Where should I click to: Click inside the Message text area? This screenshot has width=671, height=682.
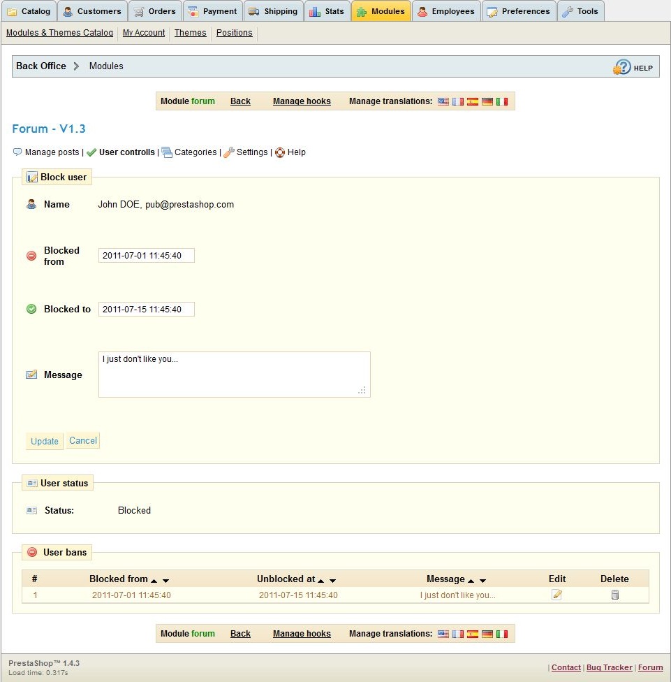pyautogui.click(x=234, y=375)
